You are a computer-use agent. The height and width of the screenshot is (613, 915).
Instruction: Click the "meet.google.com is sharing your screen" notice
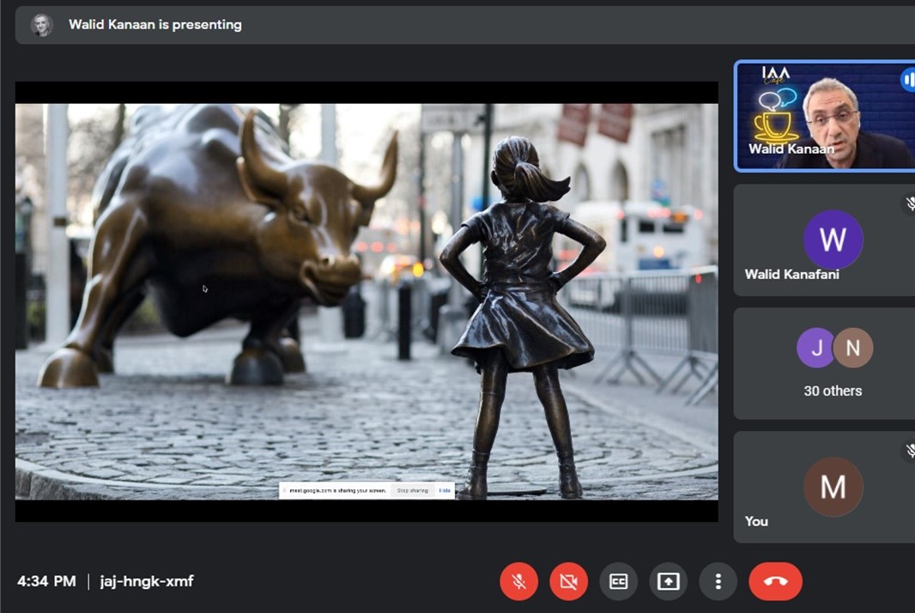click(337, 490)
